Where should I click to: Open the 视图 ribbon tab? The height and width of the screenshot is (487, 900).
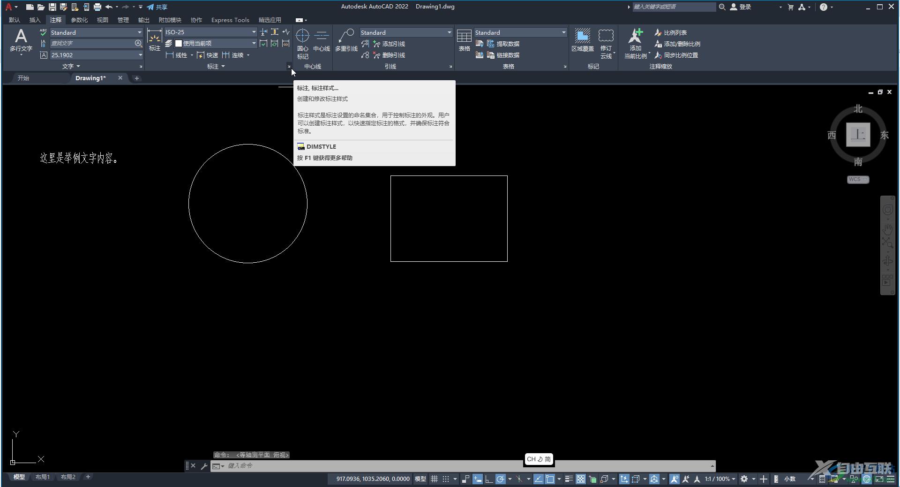click(103, 20)
